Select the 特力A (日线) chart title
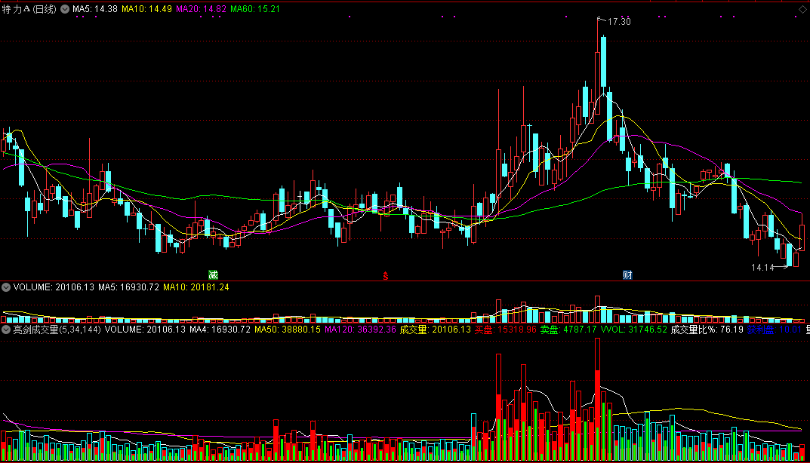The image size is (810, 463). point(29,9)
